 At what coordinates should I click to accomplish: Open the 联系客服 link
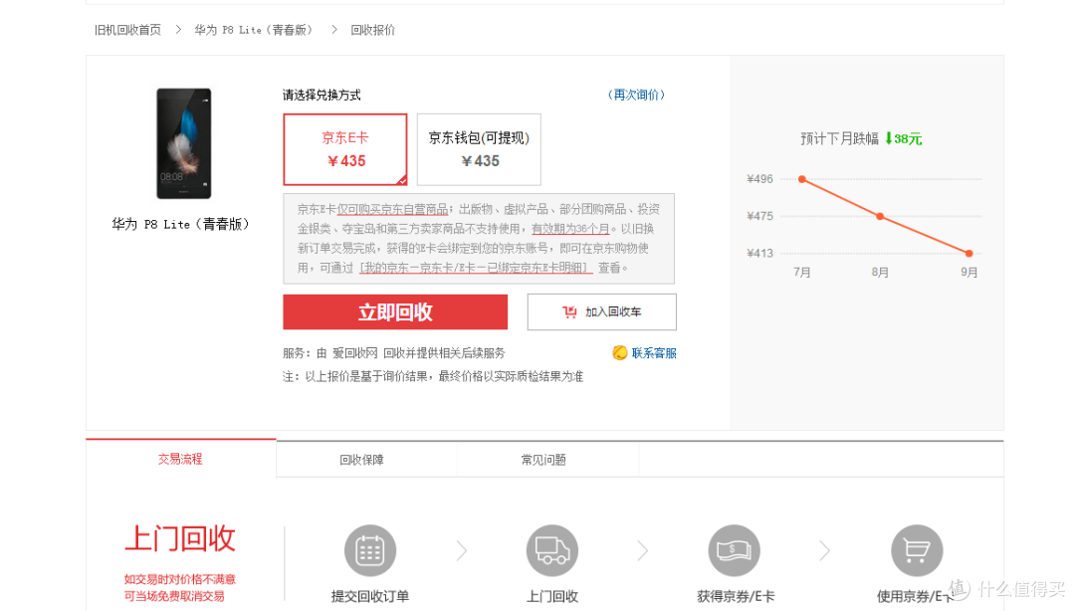tap(654, 353)
